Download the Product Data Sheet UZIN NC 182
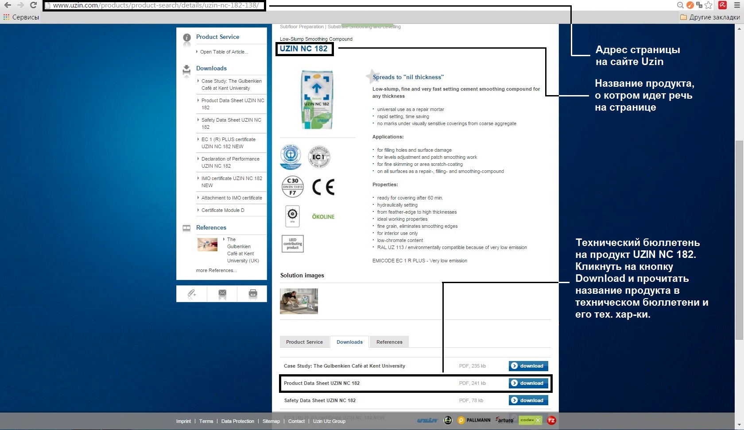This screenshot has width=744, height=430. click(x=528, y=383)
